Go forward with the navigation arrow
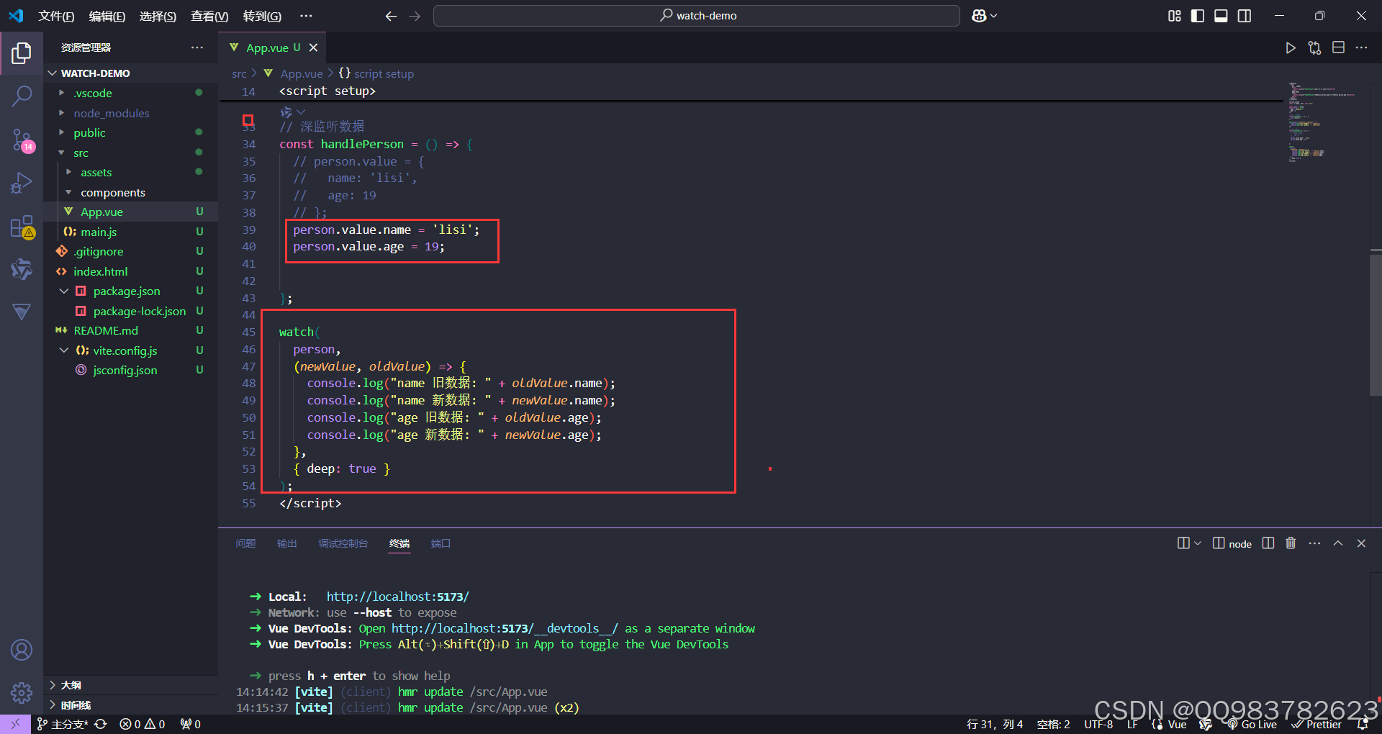Screen dimensions: 1382x734 click(415, 16)
